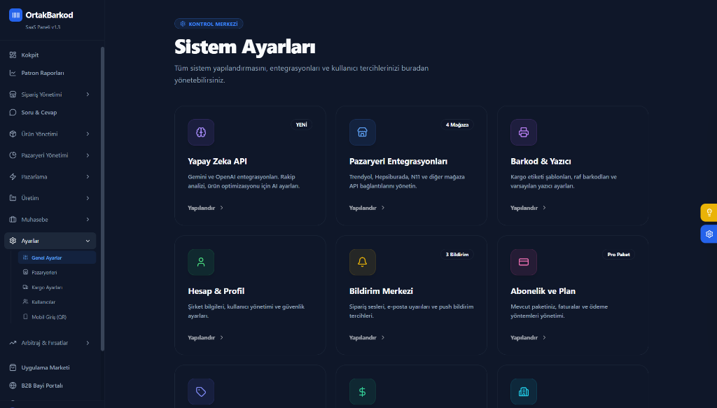Click the dollar icon in the bottom card
This screenshot has width=717, height=408.
pos(362,391)
